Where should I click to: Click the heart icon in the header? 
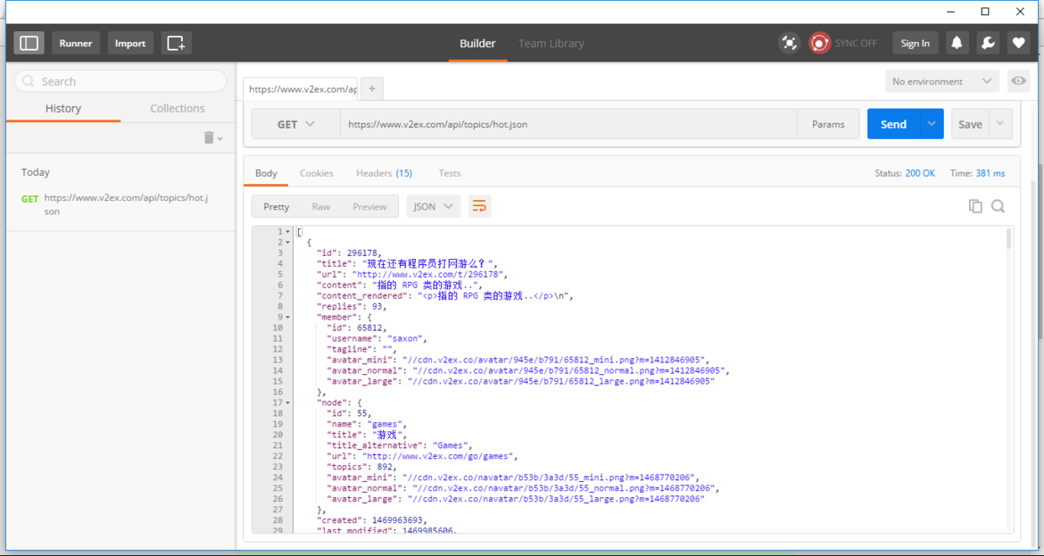1018,43
